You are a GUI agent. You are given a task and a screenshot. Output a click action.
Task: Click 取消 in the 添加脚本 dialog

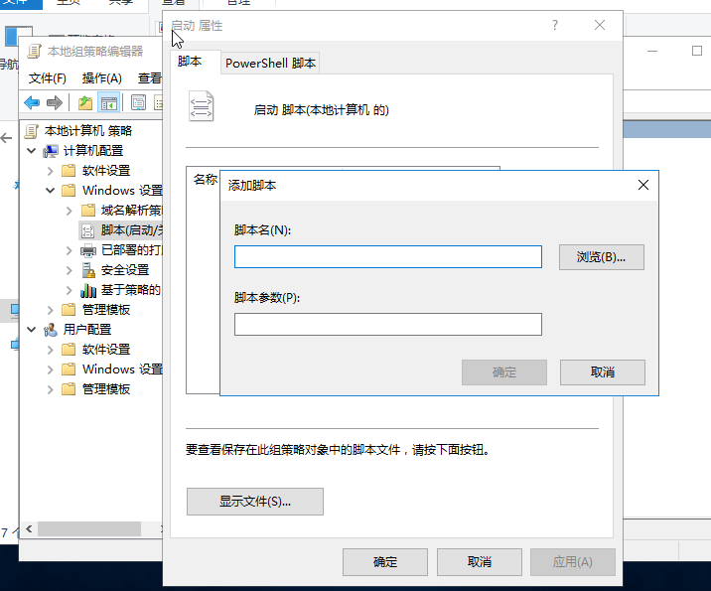[603, 372]
